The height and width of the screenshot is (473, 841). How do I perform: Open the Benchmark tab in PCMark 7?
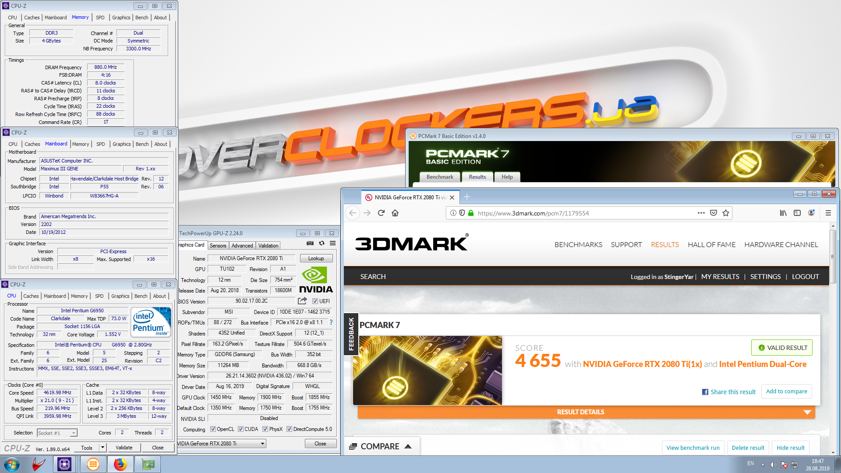[440, 177]
